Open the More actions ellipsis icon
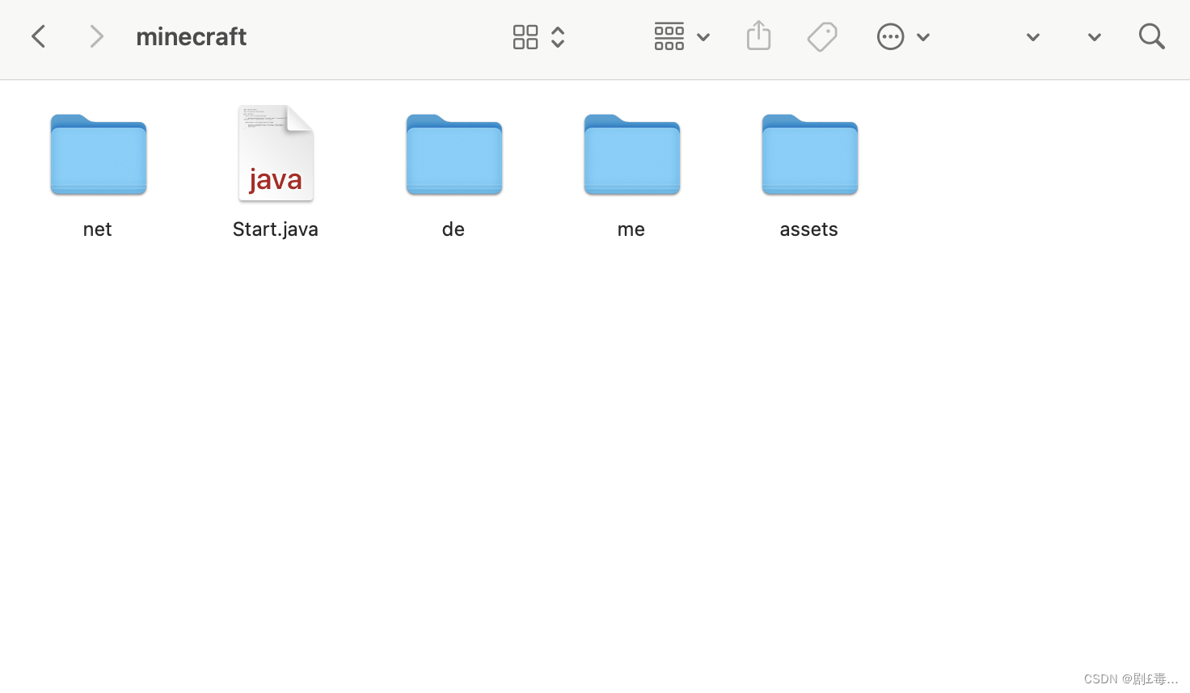The height and width of the screenshot is (693, 1190). [890, 36]
